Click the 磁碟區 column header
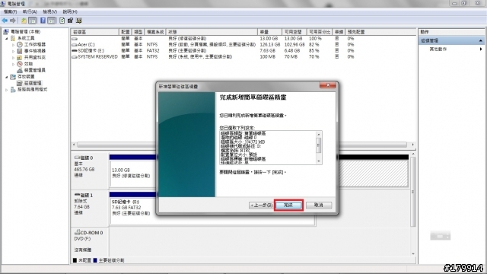The height and width of the screenshot is (274, 487). 94,32
